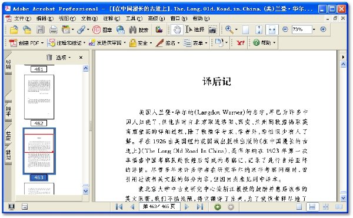Switch to the 注释 comments side tab
Viewport: 353px width, 218px height.
click(x=8, y=155)
